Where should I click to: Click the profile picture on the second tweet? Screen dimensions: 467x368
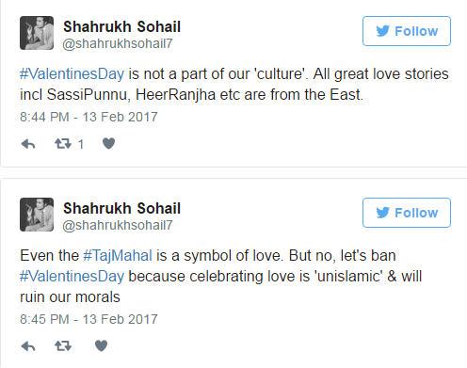37,215
